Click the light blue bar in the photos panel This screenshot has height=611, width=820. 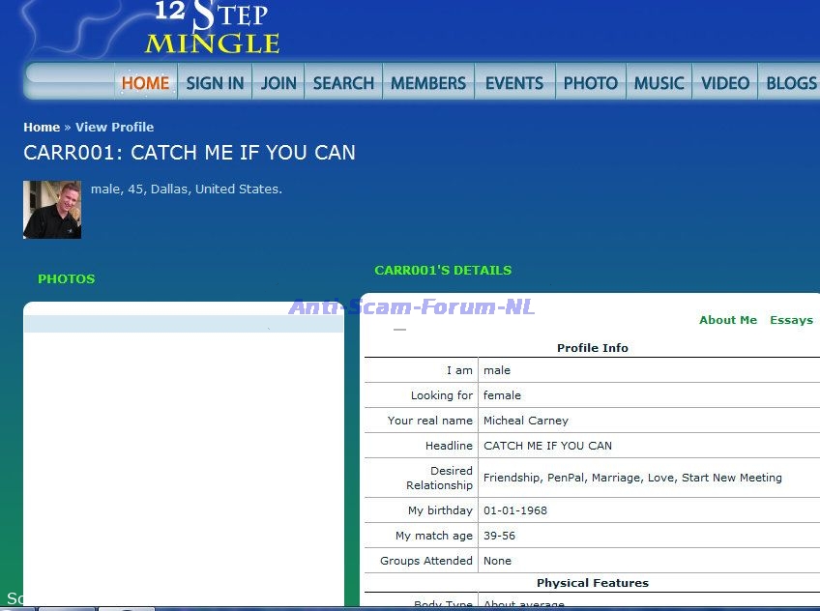pyautogui.click(x=184, y=324)
